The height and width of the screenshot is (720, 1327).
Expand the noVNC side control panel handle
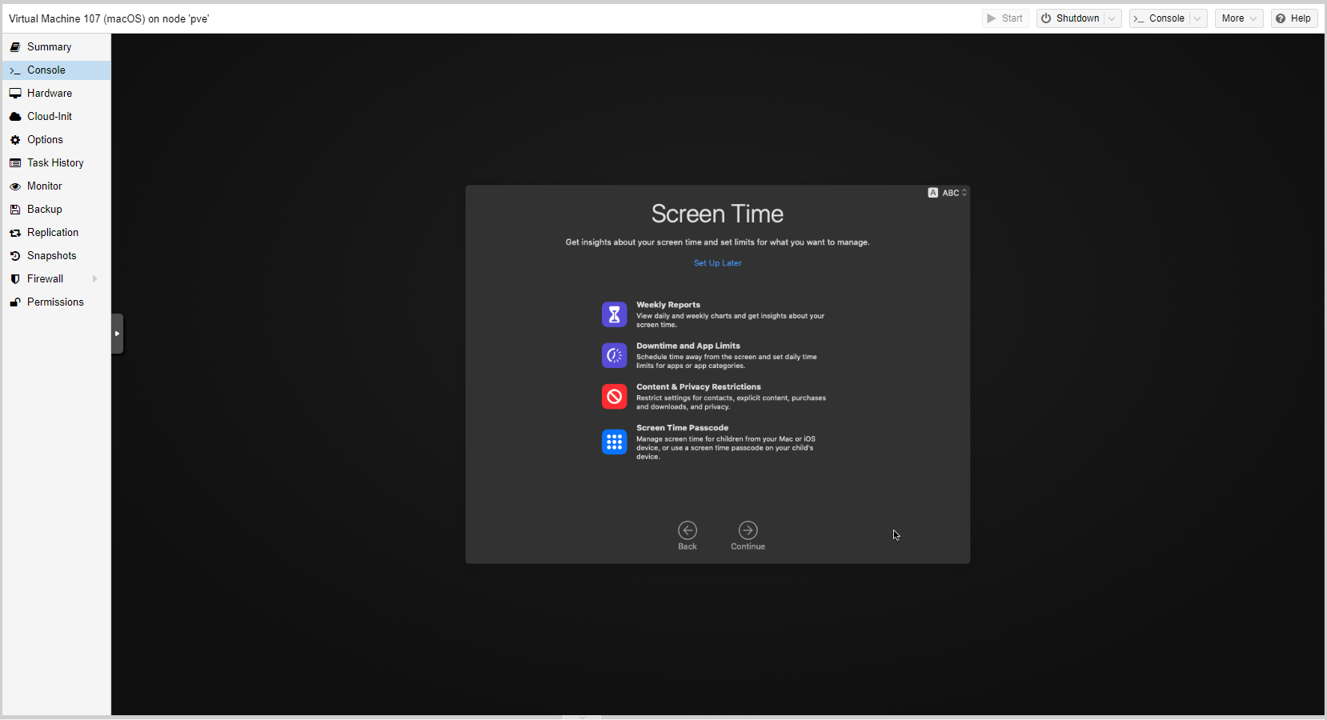[118, 334]
